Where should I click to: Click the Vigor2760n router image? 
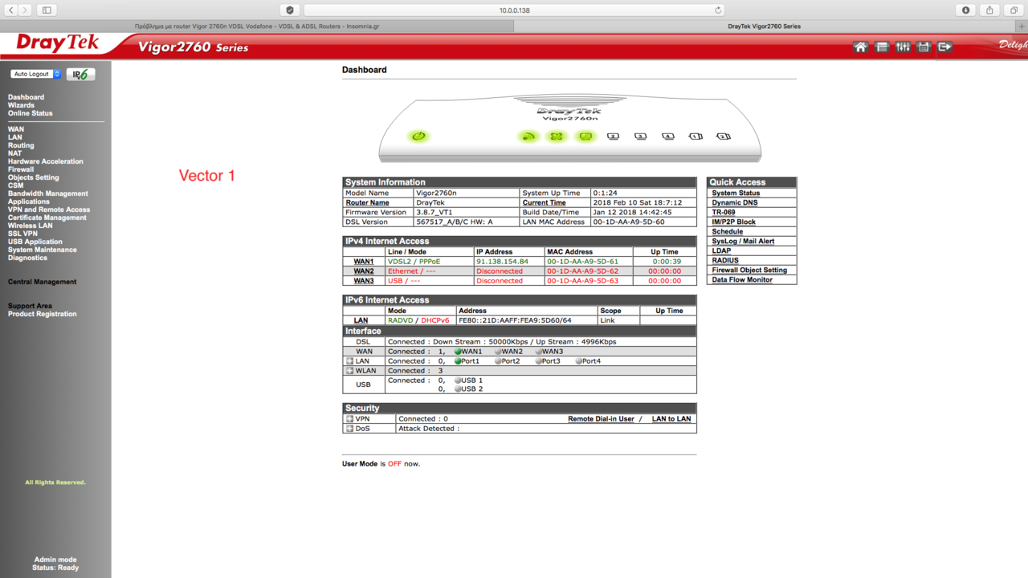(x=570, y=129)
